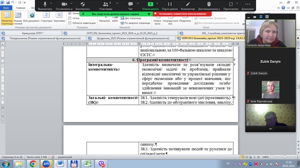Screen dimensions: 300x168
Task: Open Zoom Security shield options
Action: pyautogui.click(x=83, y=6)
